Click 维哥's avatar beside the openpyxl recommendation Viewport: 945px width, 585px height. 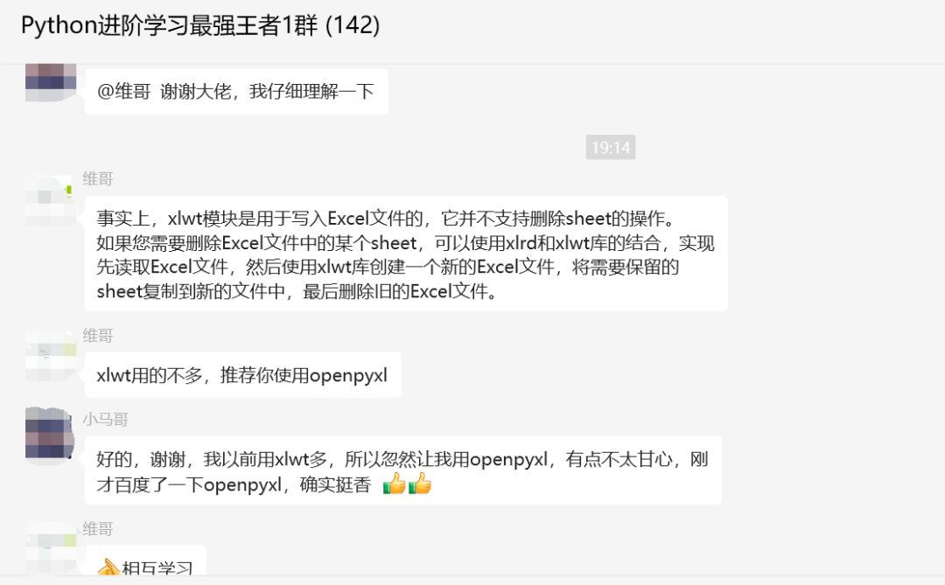[x=51, y=355]
